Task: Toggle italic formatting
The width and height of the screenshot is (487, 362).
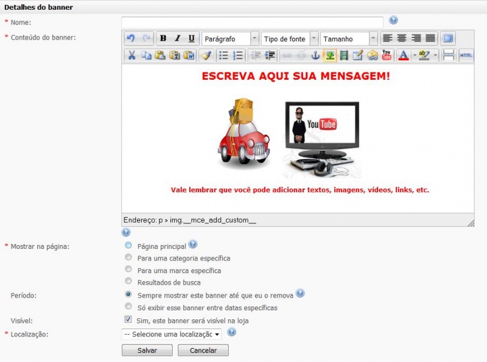Action: 177,38
